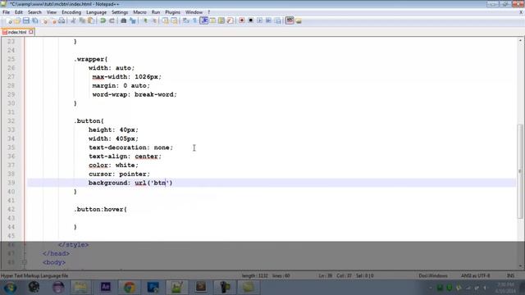Click the Notepad++ taskbar button
525x295 pixels.
pyautogui.click(x=177, y=288)
